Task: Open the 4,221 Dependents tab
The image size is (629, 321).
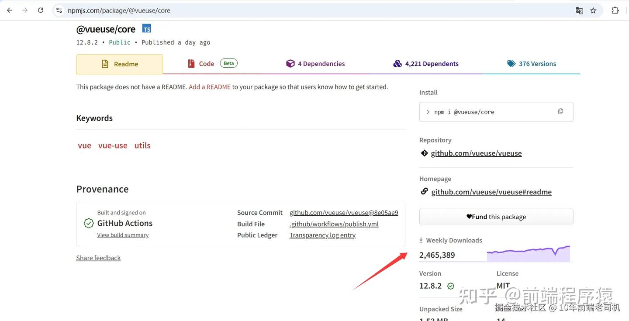Action: [x=426, y=64]
